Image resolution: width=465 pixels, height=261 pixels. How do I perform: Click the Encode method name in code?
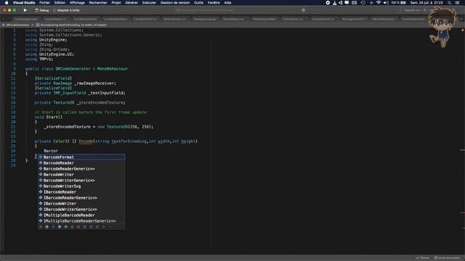coord(86,141)
